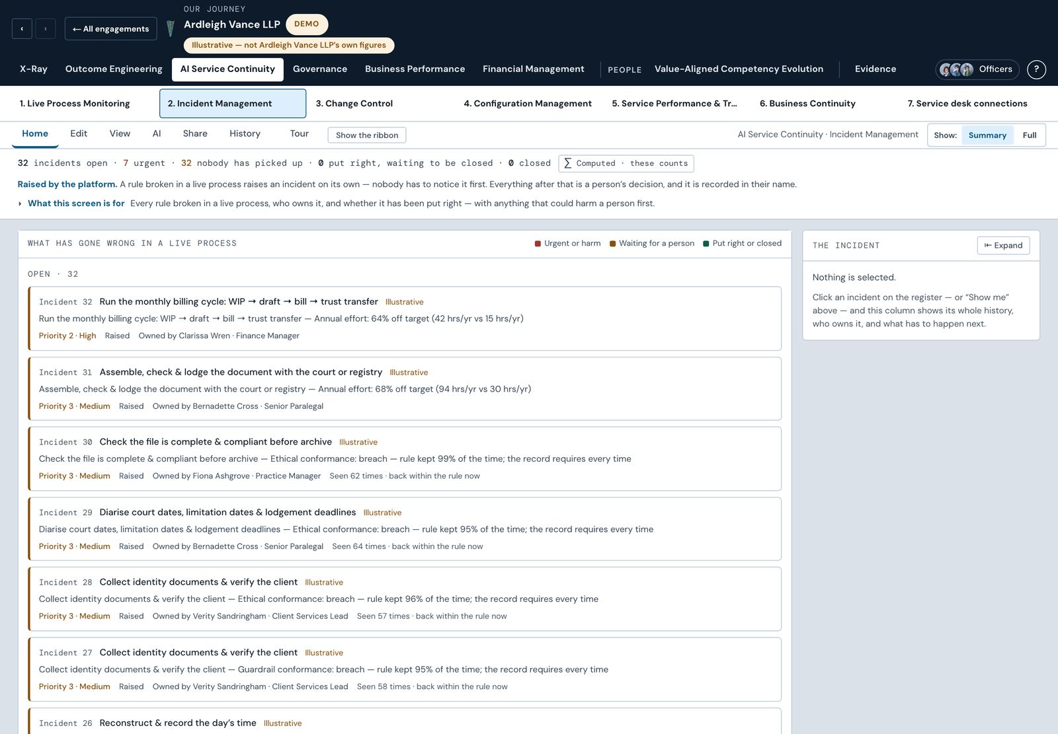Open the Financial Management tab
Image resolution: width=1058 pixels, height=734 pixels.
[x=534, y=69]
